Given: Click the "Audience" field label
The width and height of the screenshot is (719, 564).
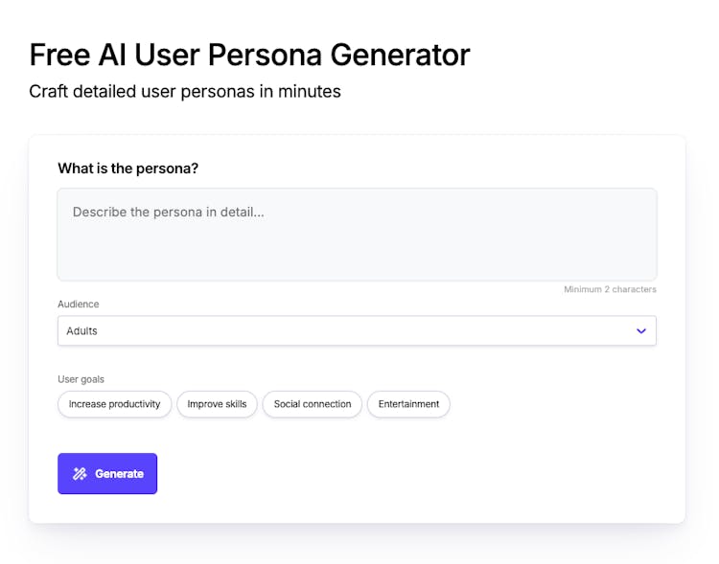Looking at the screenshot, I should (79, 305).
